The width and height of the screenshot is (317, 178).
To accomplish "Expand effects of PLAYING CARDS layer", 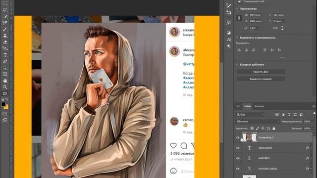I will 312,169.
